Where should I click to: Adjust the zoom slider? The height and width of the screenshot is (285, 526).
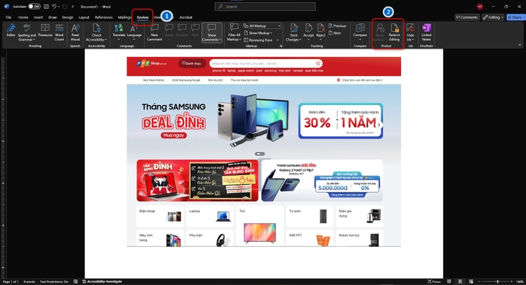[x=498, y=282]
